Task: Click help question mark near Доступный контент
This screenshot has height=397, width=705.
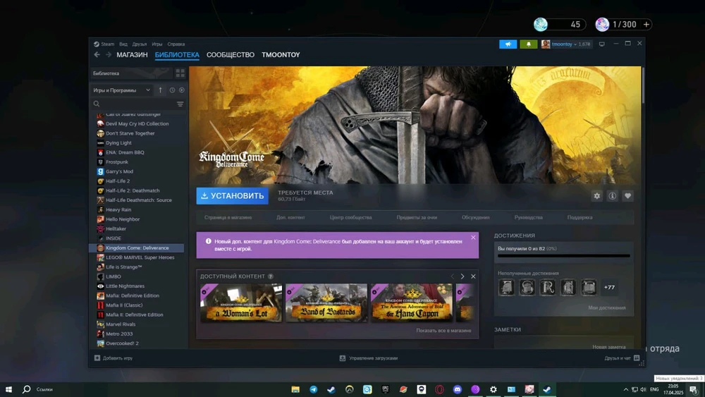Action: pos(271,276)
